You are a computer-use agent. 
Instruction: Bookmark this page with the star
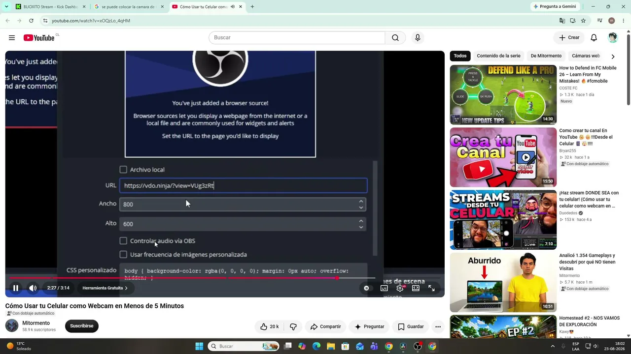point(583,21)
